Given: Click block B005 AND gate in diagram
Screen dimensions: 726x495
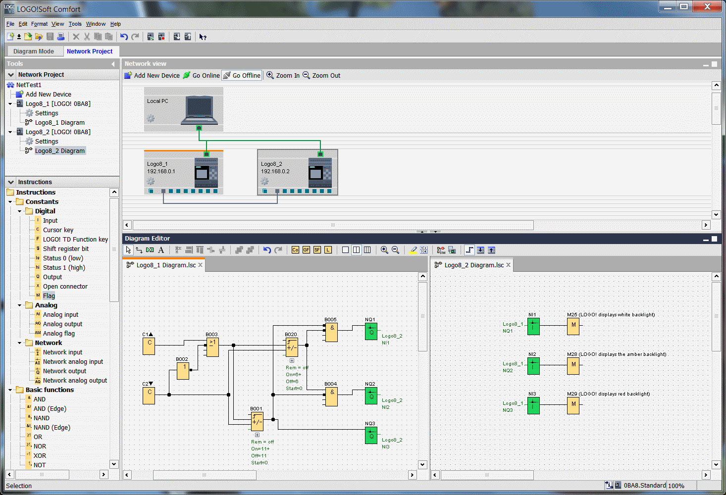Looking at the screenshot, I should [x=331, y=332].
